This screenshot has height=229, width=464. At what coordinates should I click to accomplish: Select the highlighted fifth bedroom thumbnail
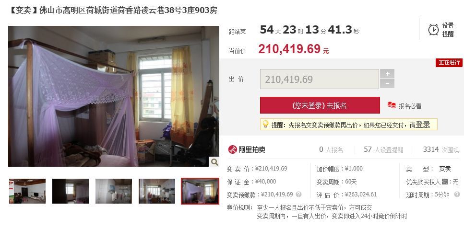200,191
